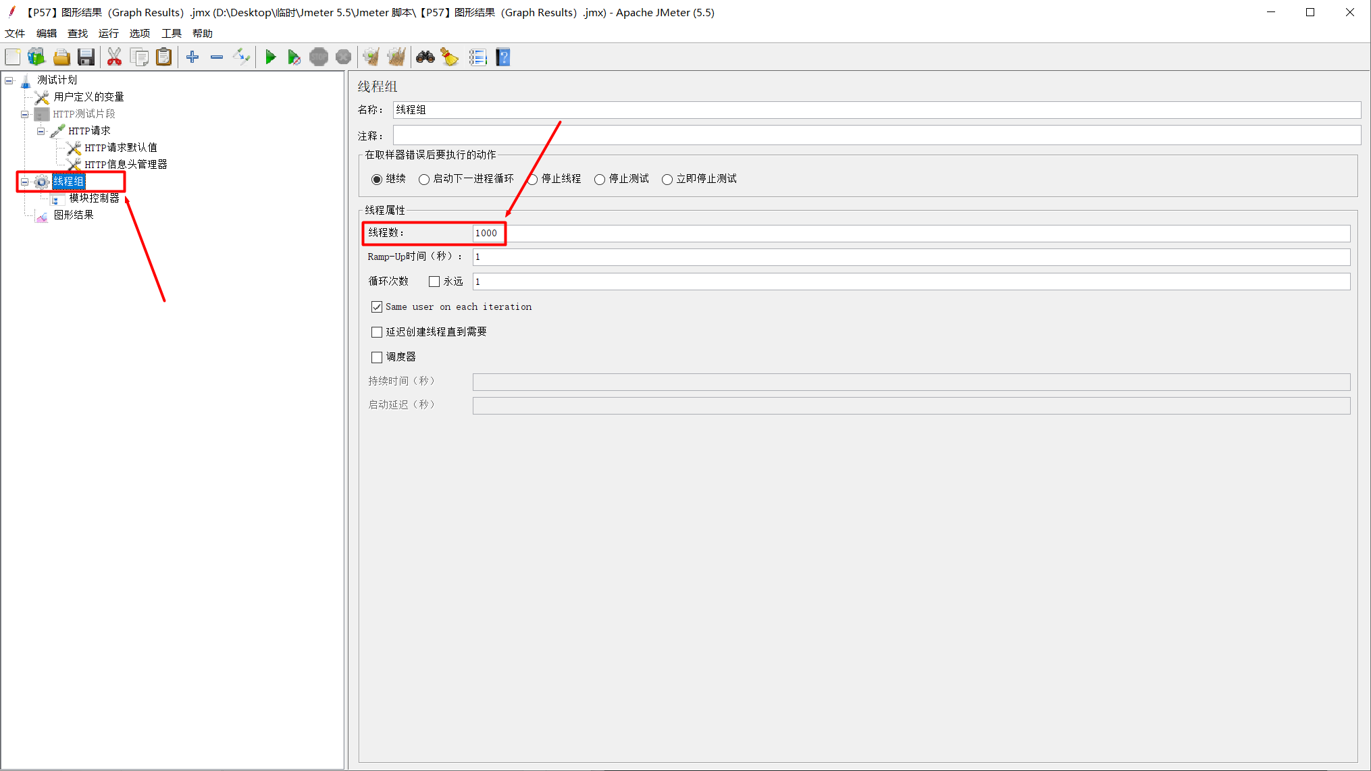
Task: Click the blue plus Expand All icon
Action: (x=192, y=57)
